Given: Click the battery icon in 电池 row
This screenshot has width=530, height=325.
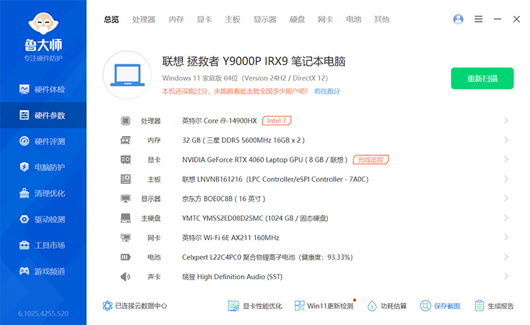Looking at the screenshot, I should pyautogui.click(x=125, y=257).
